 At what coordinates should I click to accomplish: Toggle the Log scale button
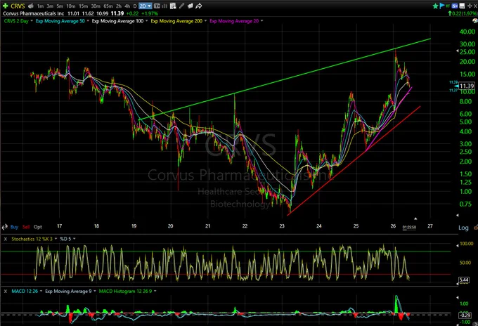tap(463, 228)
